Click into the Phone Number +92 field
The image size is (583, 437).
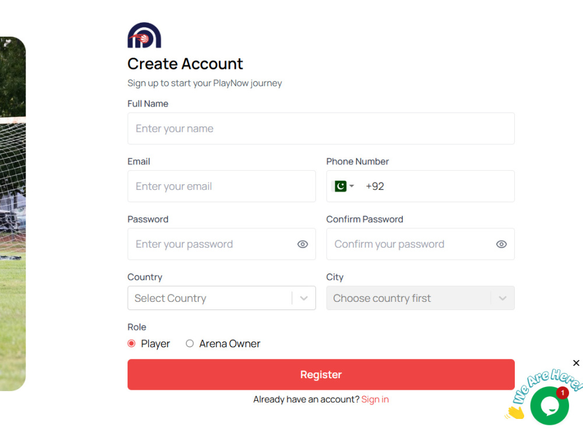[x=420, y=186]
